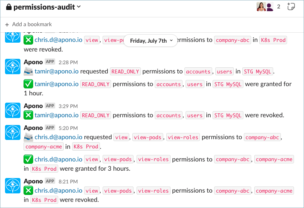Image resolution: width=304 pixels, height=208 pixels.
Task: Click the 3:29 PM message timestamp
Action: point(68,106)
